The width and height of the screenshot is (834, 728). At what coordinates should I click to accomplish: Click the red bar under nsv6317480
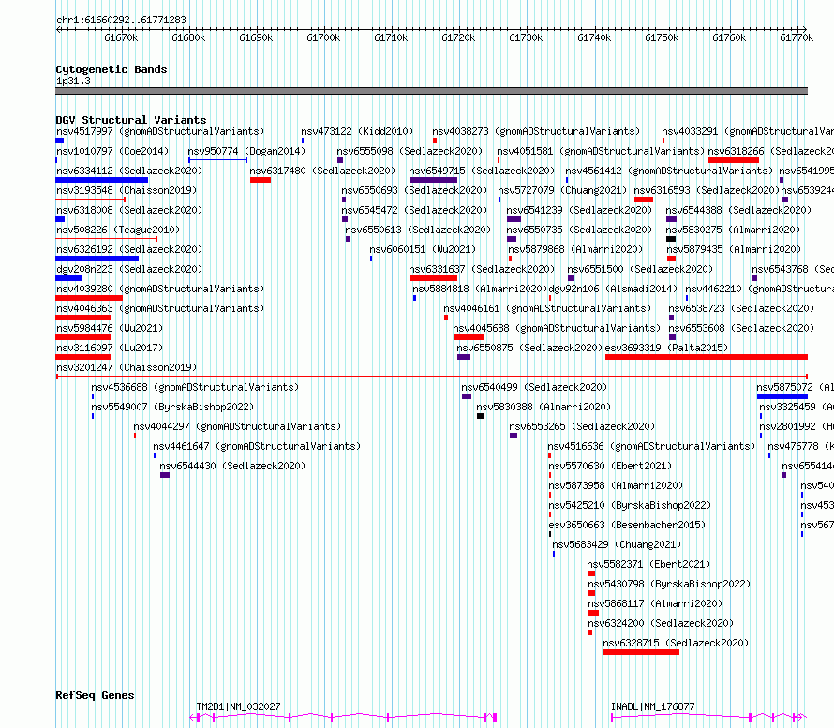[261, 180]
